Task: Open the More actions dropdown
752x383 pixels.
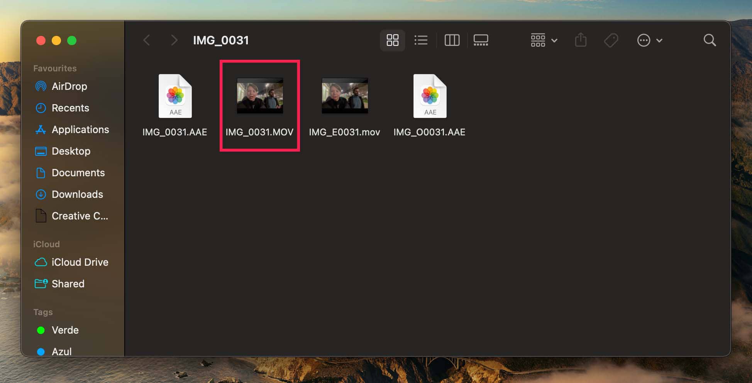Action: (644, 40)
